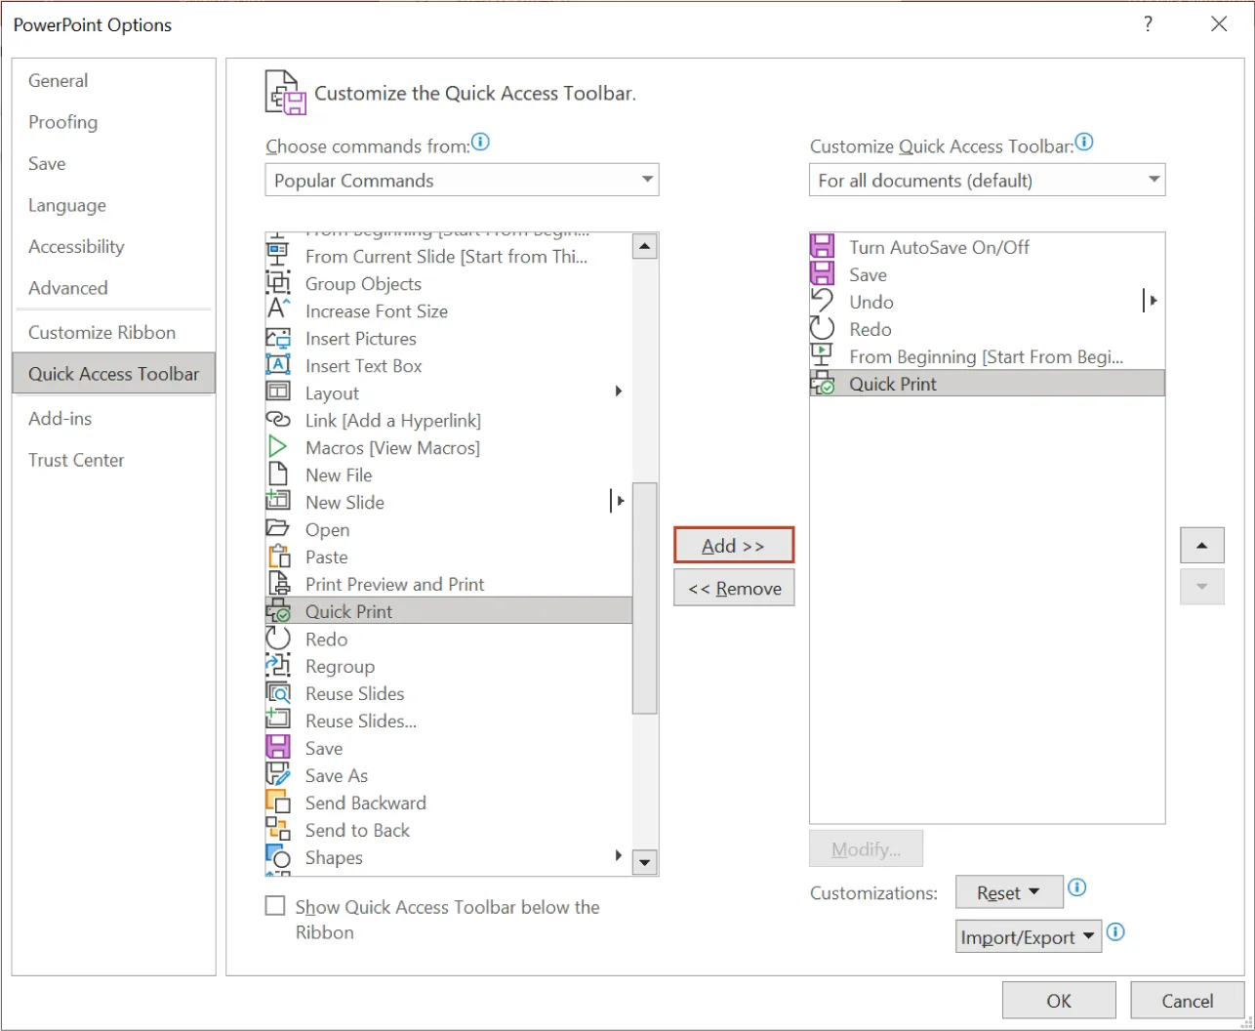
Task: Open the Popular Commands dropdown
Action: pos(647,180)
